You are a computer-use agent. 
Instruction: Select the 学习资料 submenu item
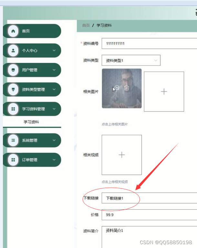(32, 122)
